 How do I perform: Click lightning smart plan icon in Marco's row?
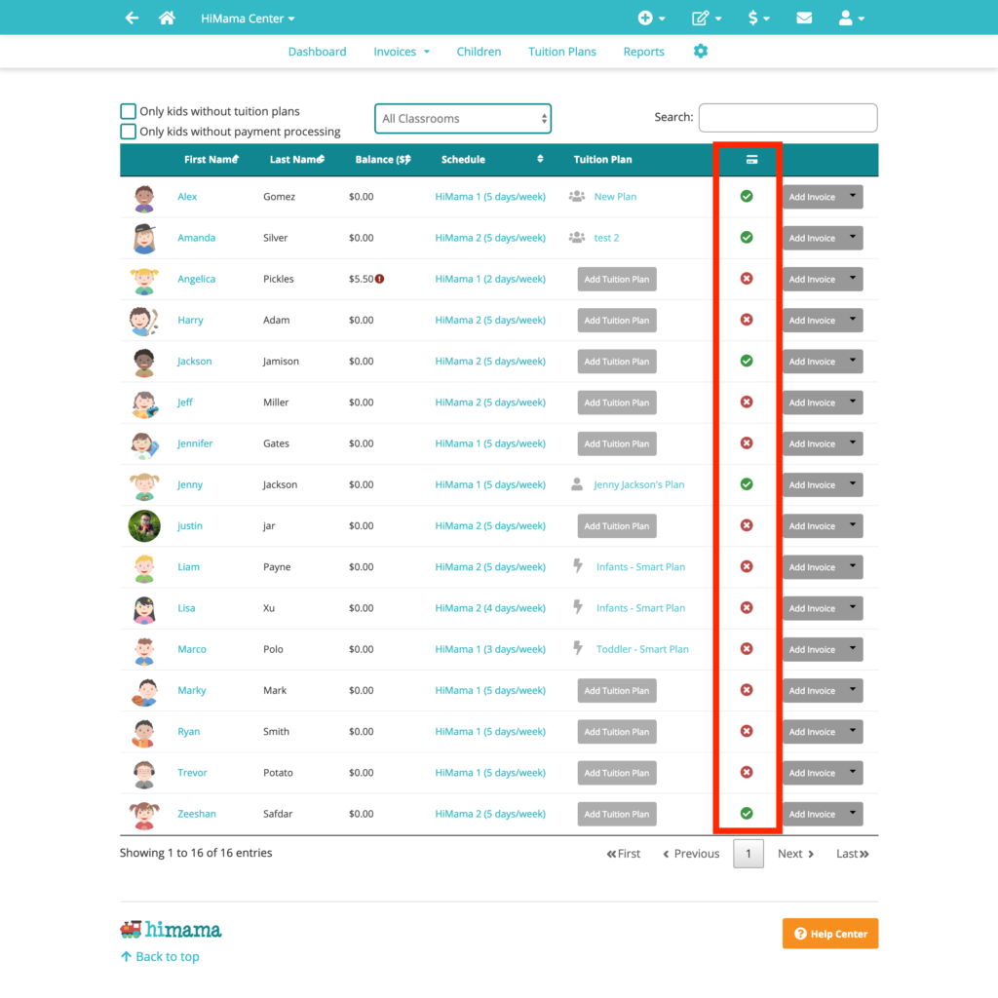[578, 648]
